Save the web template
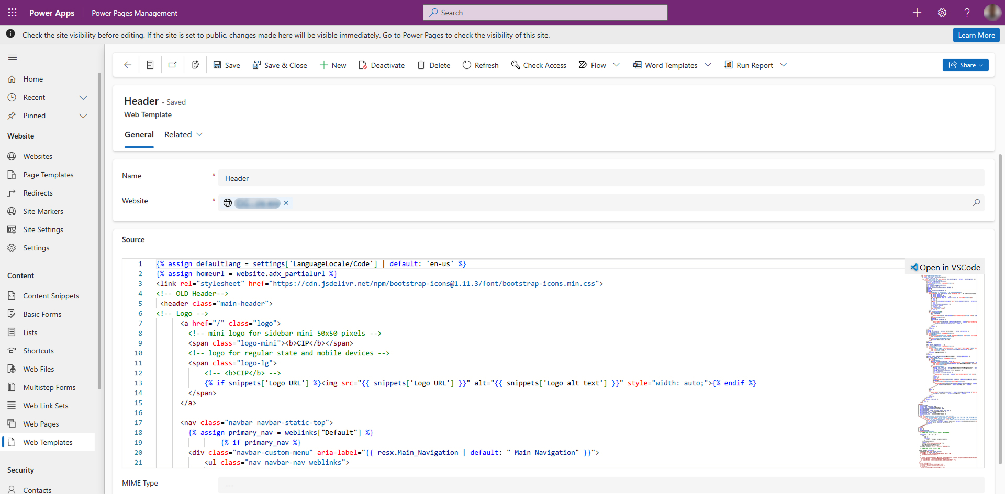Screen dimensions: 1005x494 (227, 65)
